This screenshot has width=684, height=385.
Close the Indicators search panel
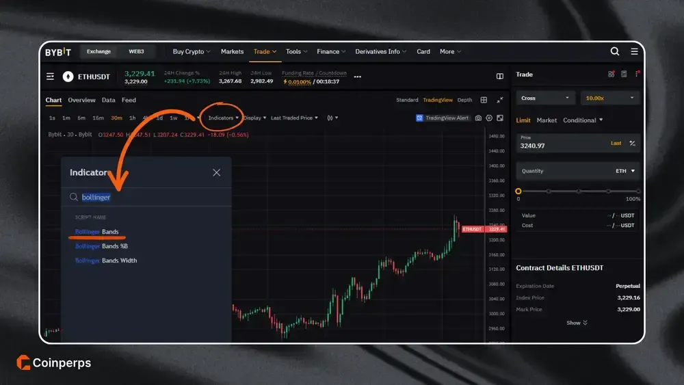tap(216, 172)
